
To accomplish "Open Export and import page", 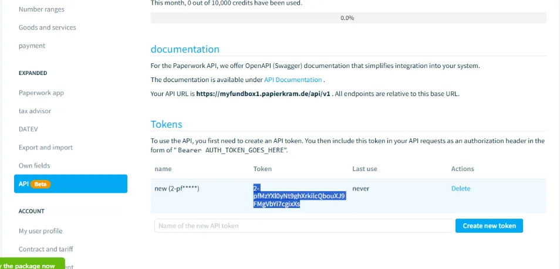I will coord(45,147).
